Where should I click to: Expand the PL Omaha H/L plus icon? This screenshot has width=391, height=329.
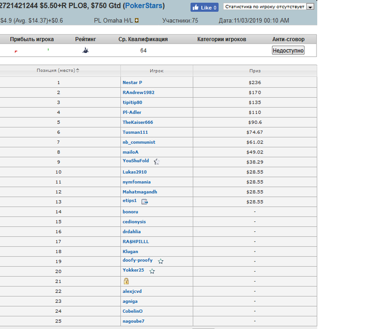tap(137, 21)
